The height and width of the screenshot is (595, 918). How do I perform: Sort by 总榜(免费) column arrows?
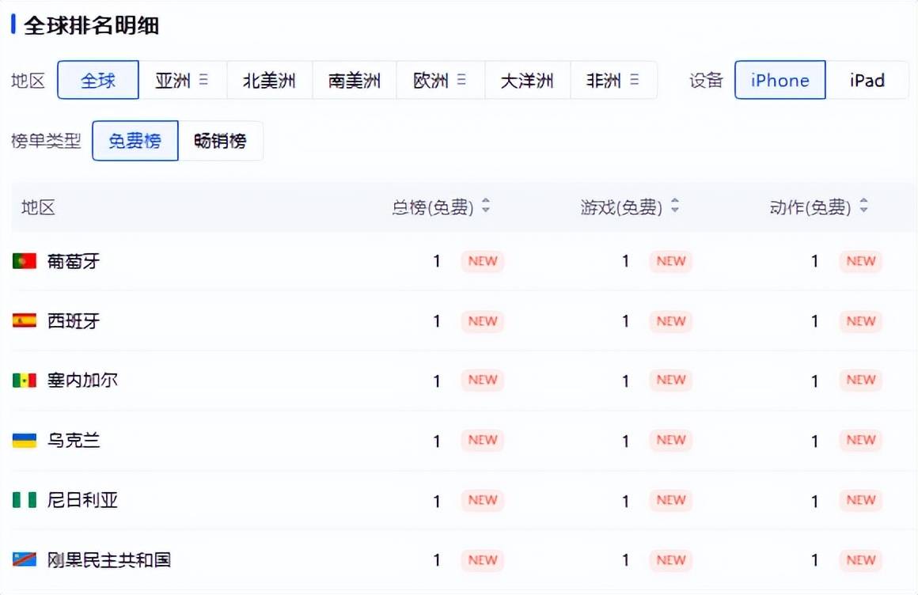pyautogui.click(x=486, y=207)
